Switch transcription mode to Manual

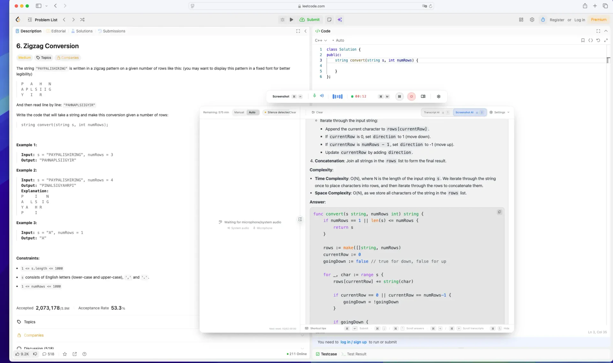(x=239, y=112)
